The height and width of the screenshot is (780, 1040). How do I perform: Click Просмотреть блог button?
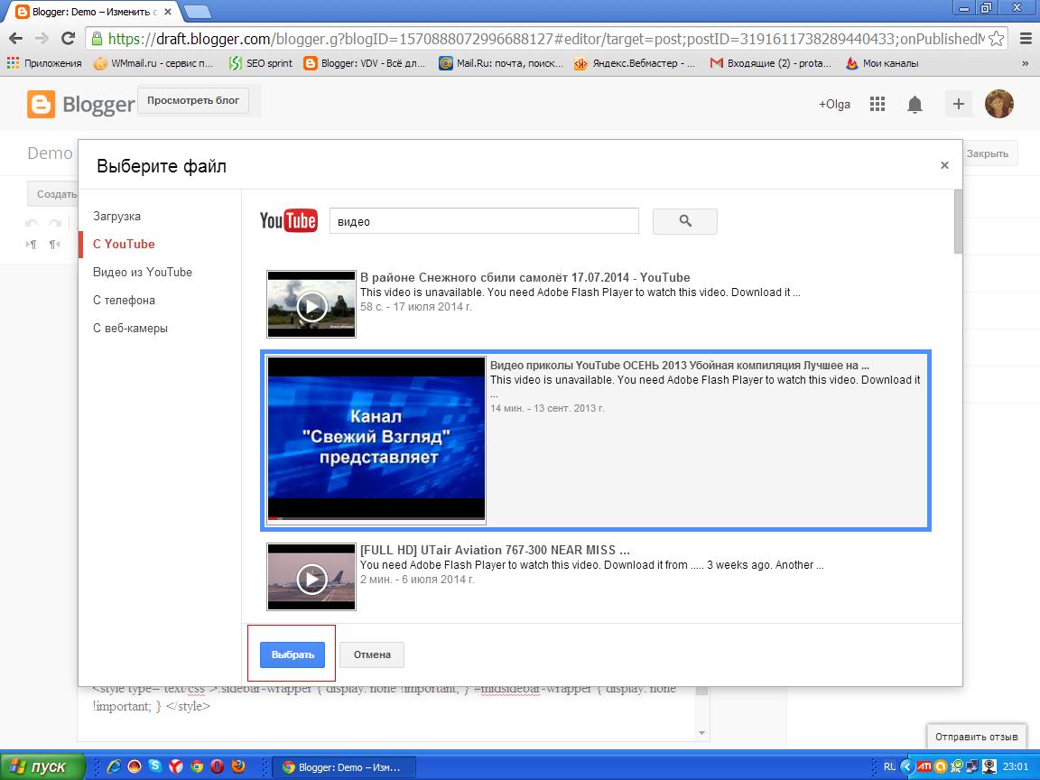(193, 100)
